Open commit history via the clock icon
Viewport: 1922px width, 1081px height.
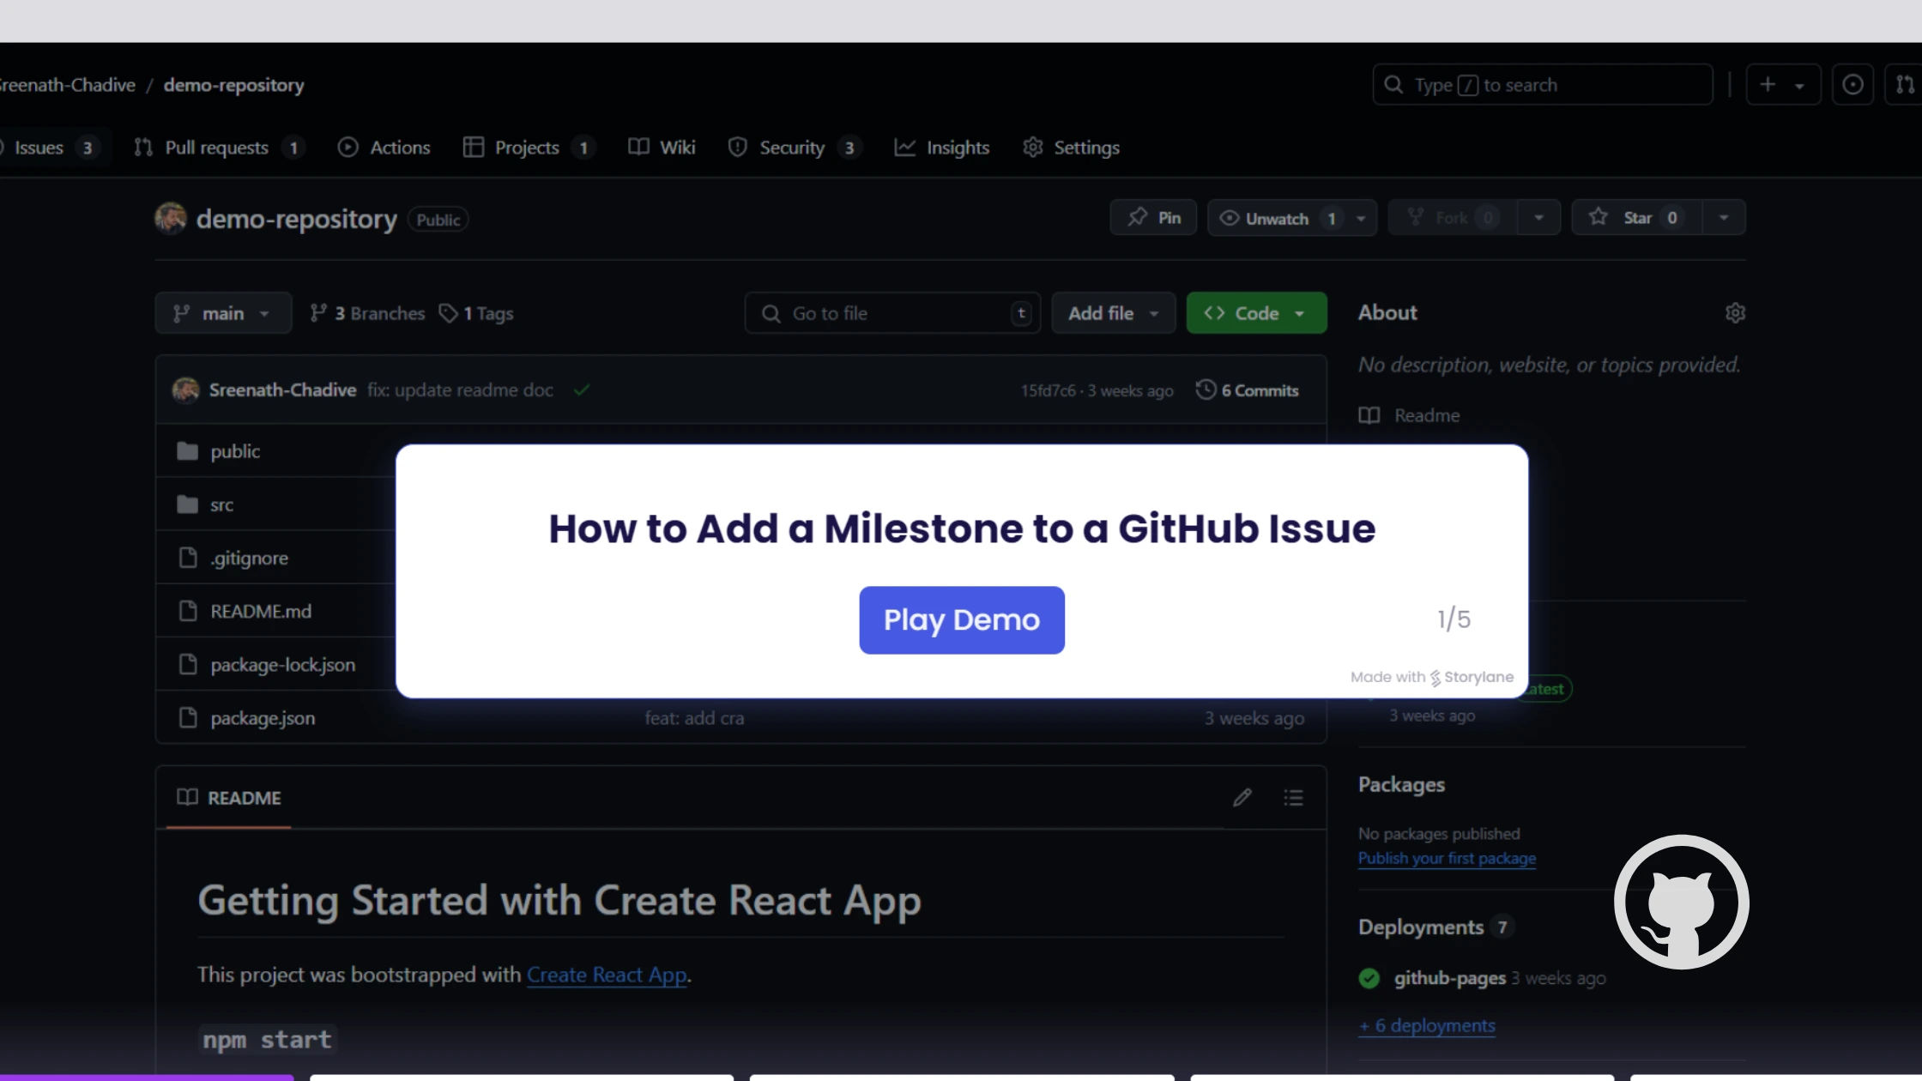[x=1206, y=390]
